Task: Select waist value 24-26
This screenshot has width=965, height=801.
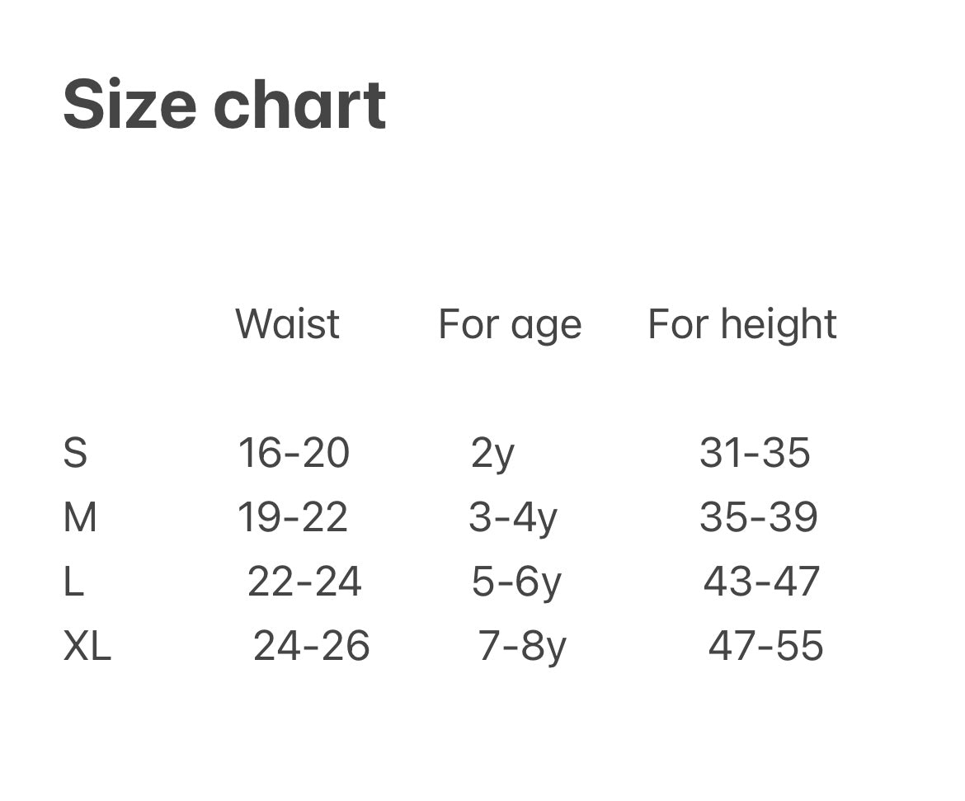Action: (311, 647)
